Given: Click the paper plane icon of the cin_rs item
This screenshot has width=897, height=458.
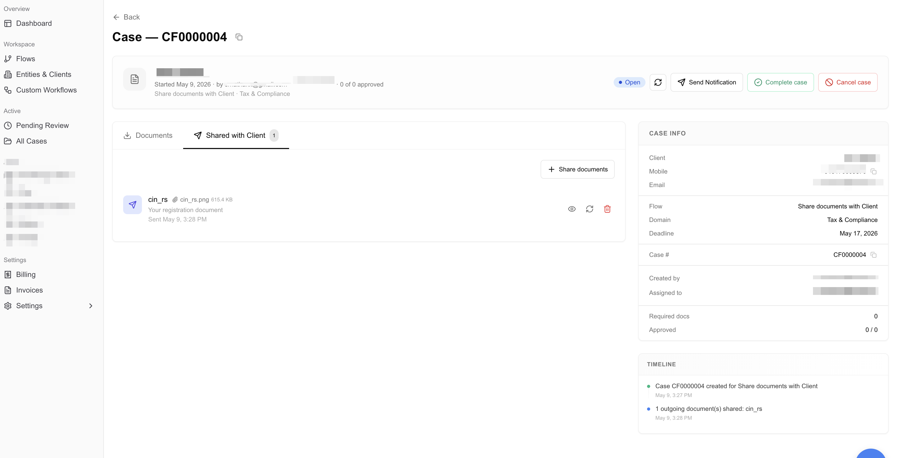Looking at the screenshot, I should coord(132,205).
